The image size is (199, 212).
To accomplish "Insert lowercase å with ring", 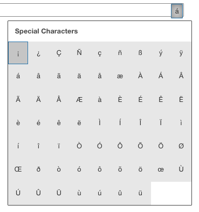I will click(x=100, y=76).
